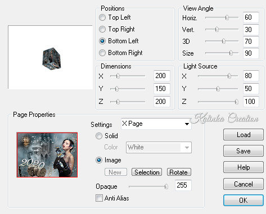Click the Selection button
Image resolution: width=266 pixels, height=214 pixels.
tap(147, 172)
